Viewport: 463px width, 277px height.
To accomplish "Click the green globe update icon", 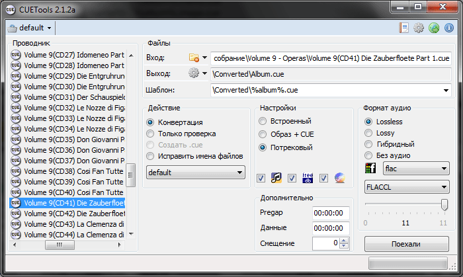I will click(x=434, y=28).
